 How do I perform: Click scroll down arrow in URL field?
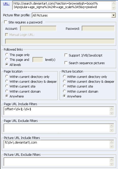point(113,8)
